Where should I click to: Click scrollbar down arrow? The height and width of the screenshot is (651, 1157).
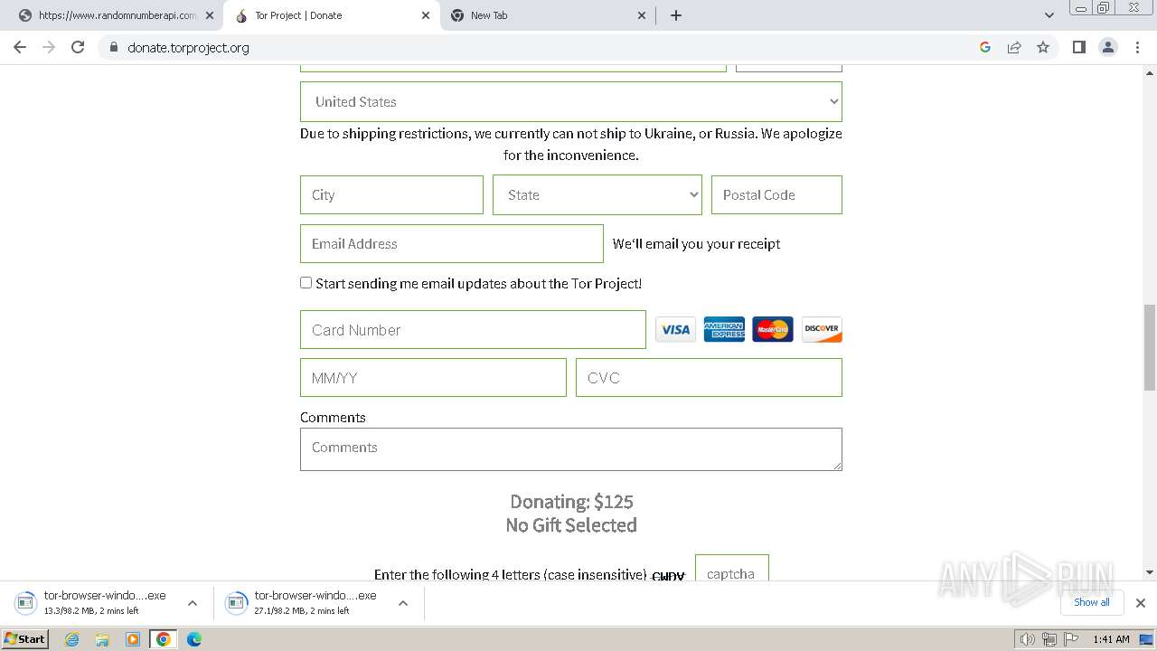pos(1150,572)
